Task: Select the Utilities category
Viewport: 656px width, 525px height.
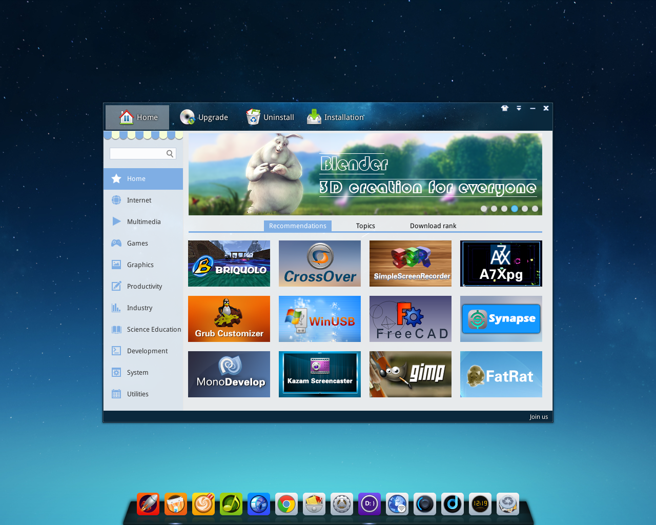Action: pos(143,394)
